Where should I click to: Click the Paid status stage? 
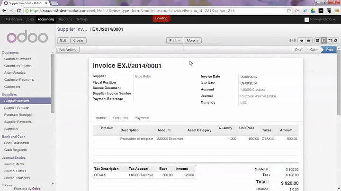point(330,50)
